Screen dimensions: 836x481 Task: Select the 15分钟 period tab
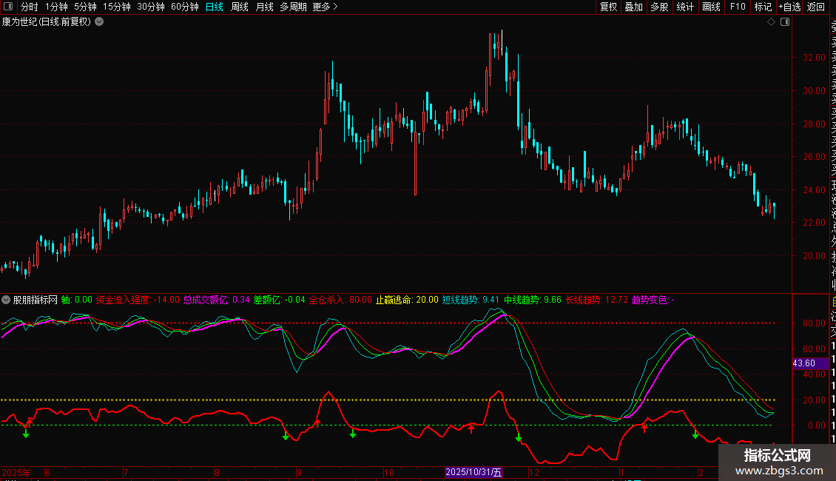coord(117,7)
